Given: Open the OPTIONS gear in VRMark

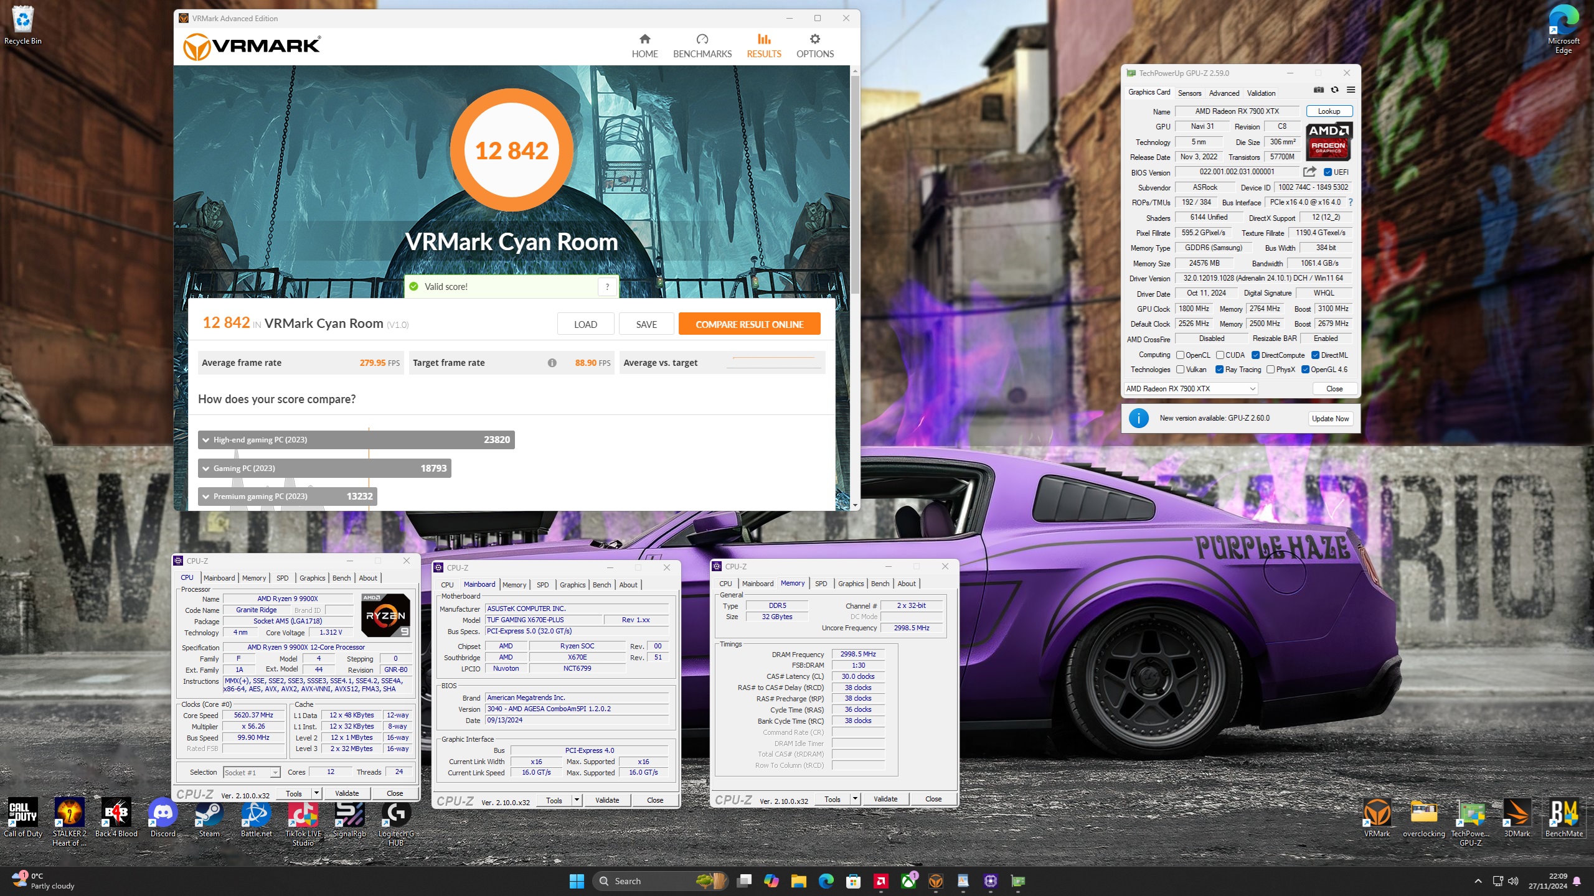Looking at the screenshot, I should 815,47.
